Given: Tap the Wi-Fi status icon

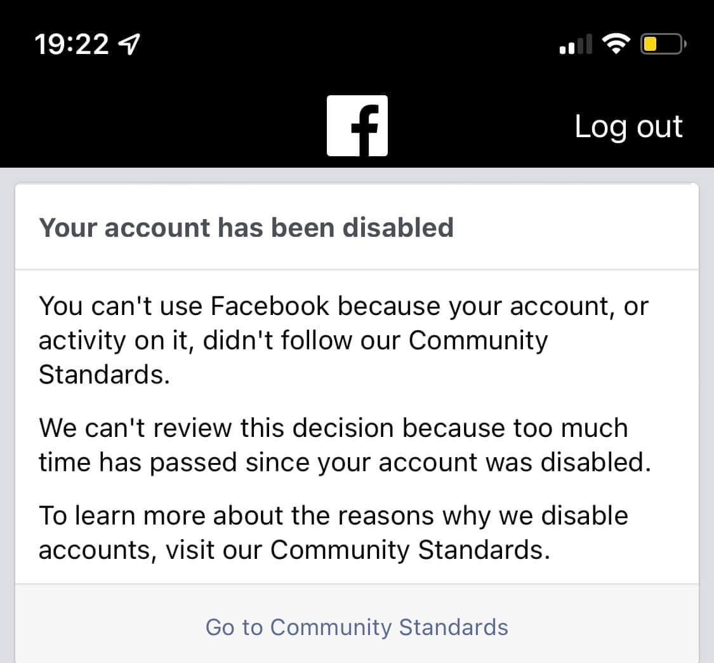Looking at the screenshot, I should (614, 44).
